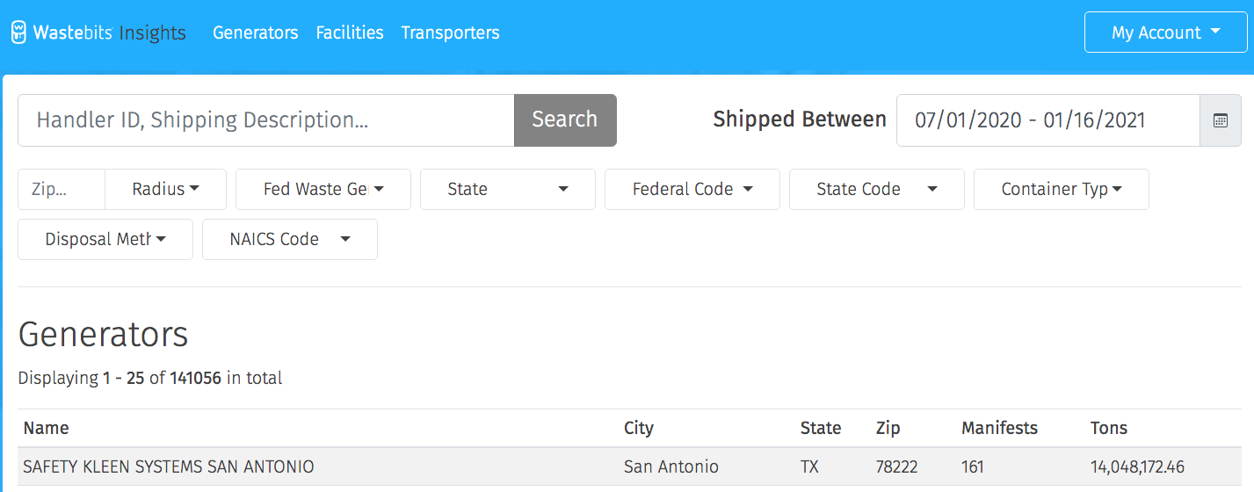1254x492 pixels.
Task: Open the Transporters section
Action: pyautogui.click(x=451, y=33)
